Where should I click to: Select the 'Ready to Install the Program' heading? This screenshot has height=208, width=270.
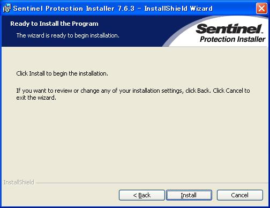pos(54,24)
